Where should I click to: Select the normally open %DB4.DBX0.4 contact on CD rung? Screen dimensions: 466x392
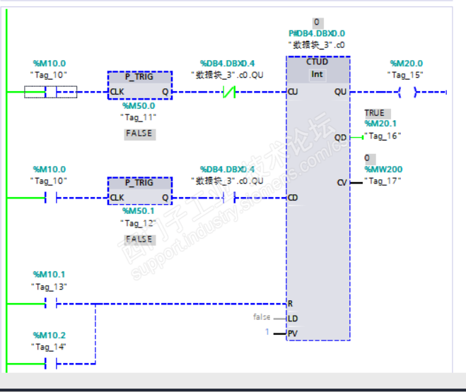pos(229,198)
